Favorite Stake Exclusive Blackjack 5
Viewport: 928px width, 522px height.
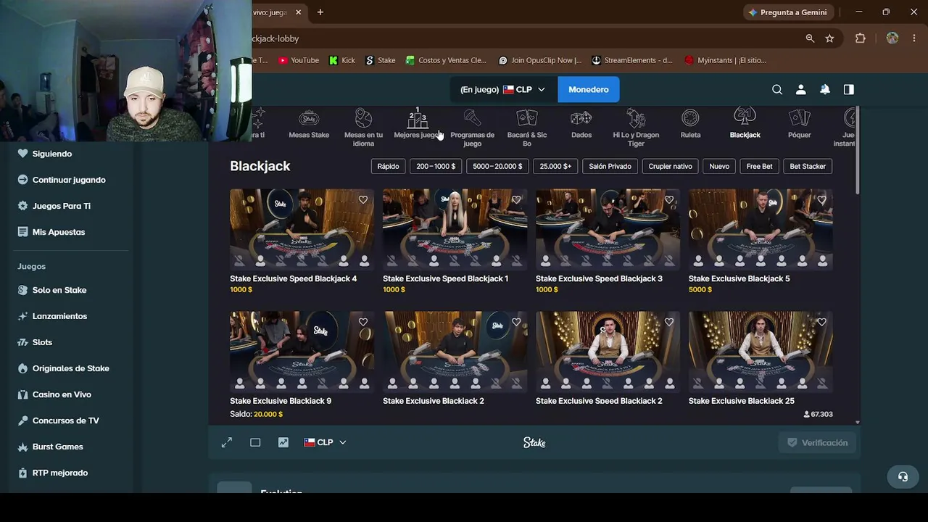click(x=821, y=200)
